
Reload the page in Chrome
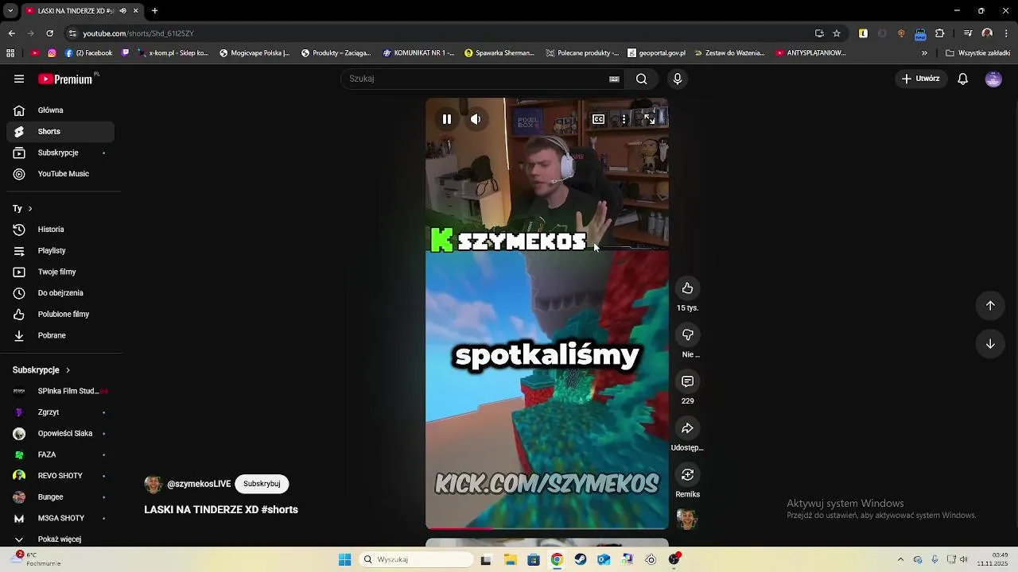click(x=49, y=33)
